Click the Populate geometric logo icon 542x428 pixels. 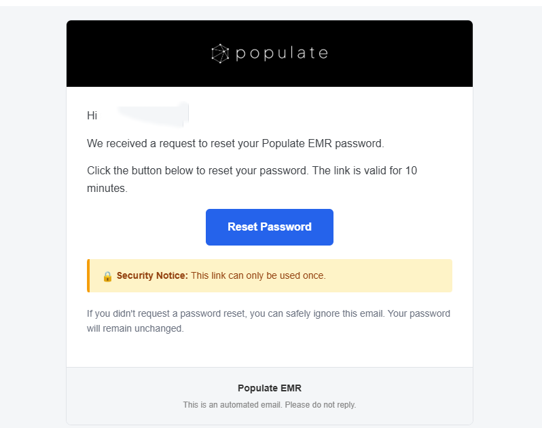click(x=220, y=54)
